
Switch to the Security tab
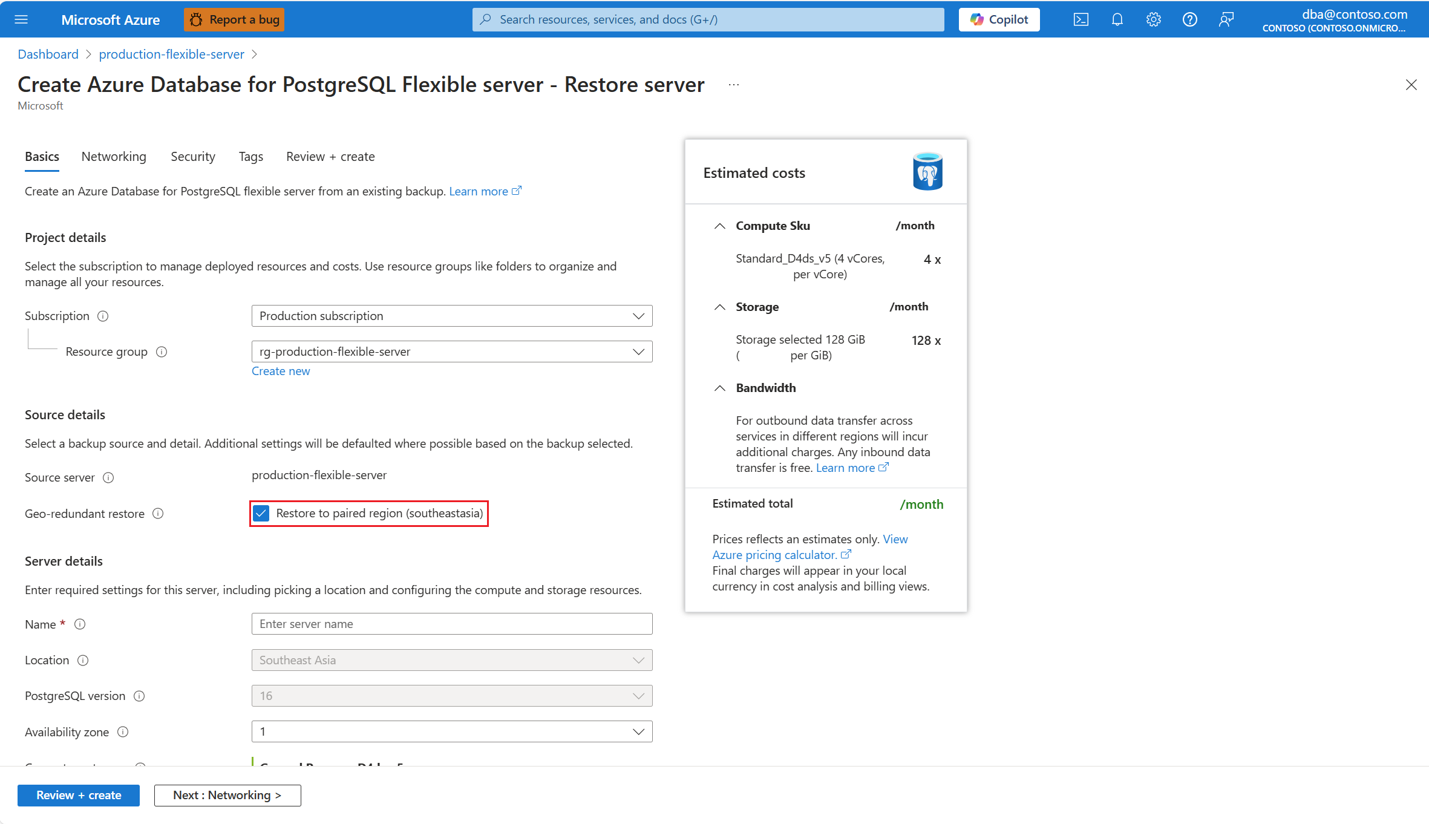(192, 157)
